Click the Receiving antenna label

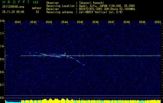click(60, 12)
